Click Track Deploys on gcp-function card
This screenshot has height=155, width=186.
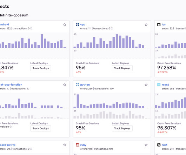[x=41, y=128]
